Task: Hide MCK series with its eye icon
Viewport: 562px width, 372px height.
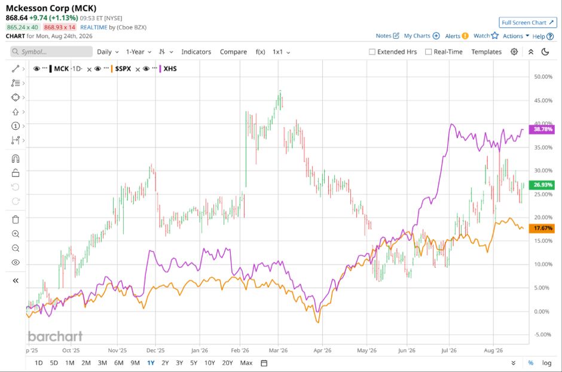Action: 36,69
